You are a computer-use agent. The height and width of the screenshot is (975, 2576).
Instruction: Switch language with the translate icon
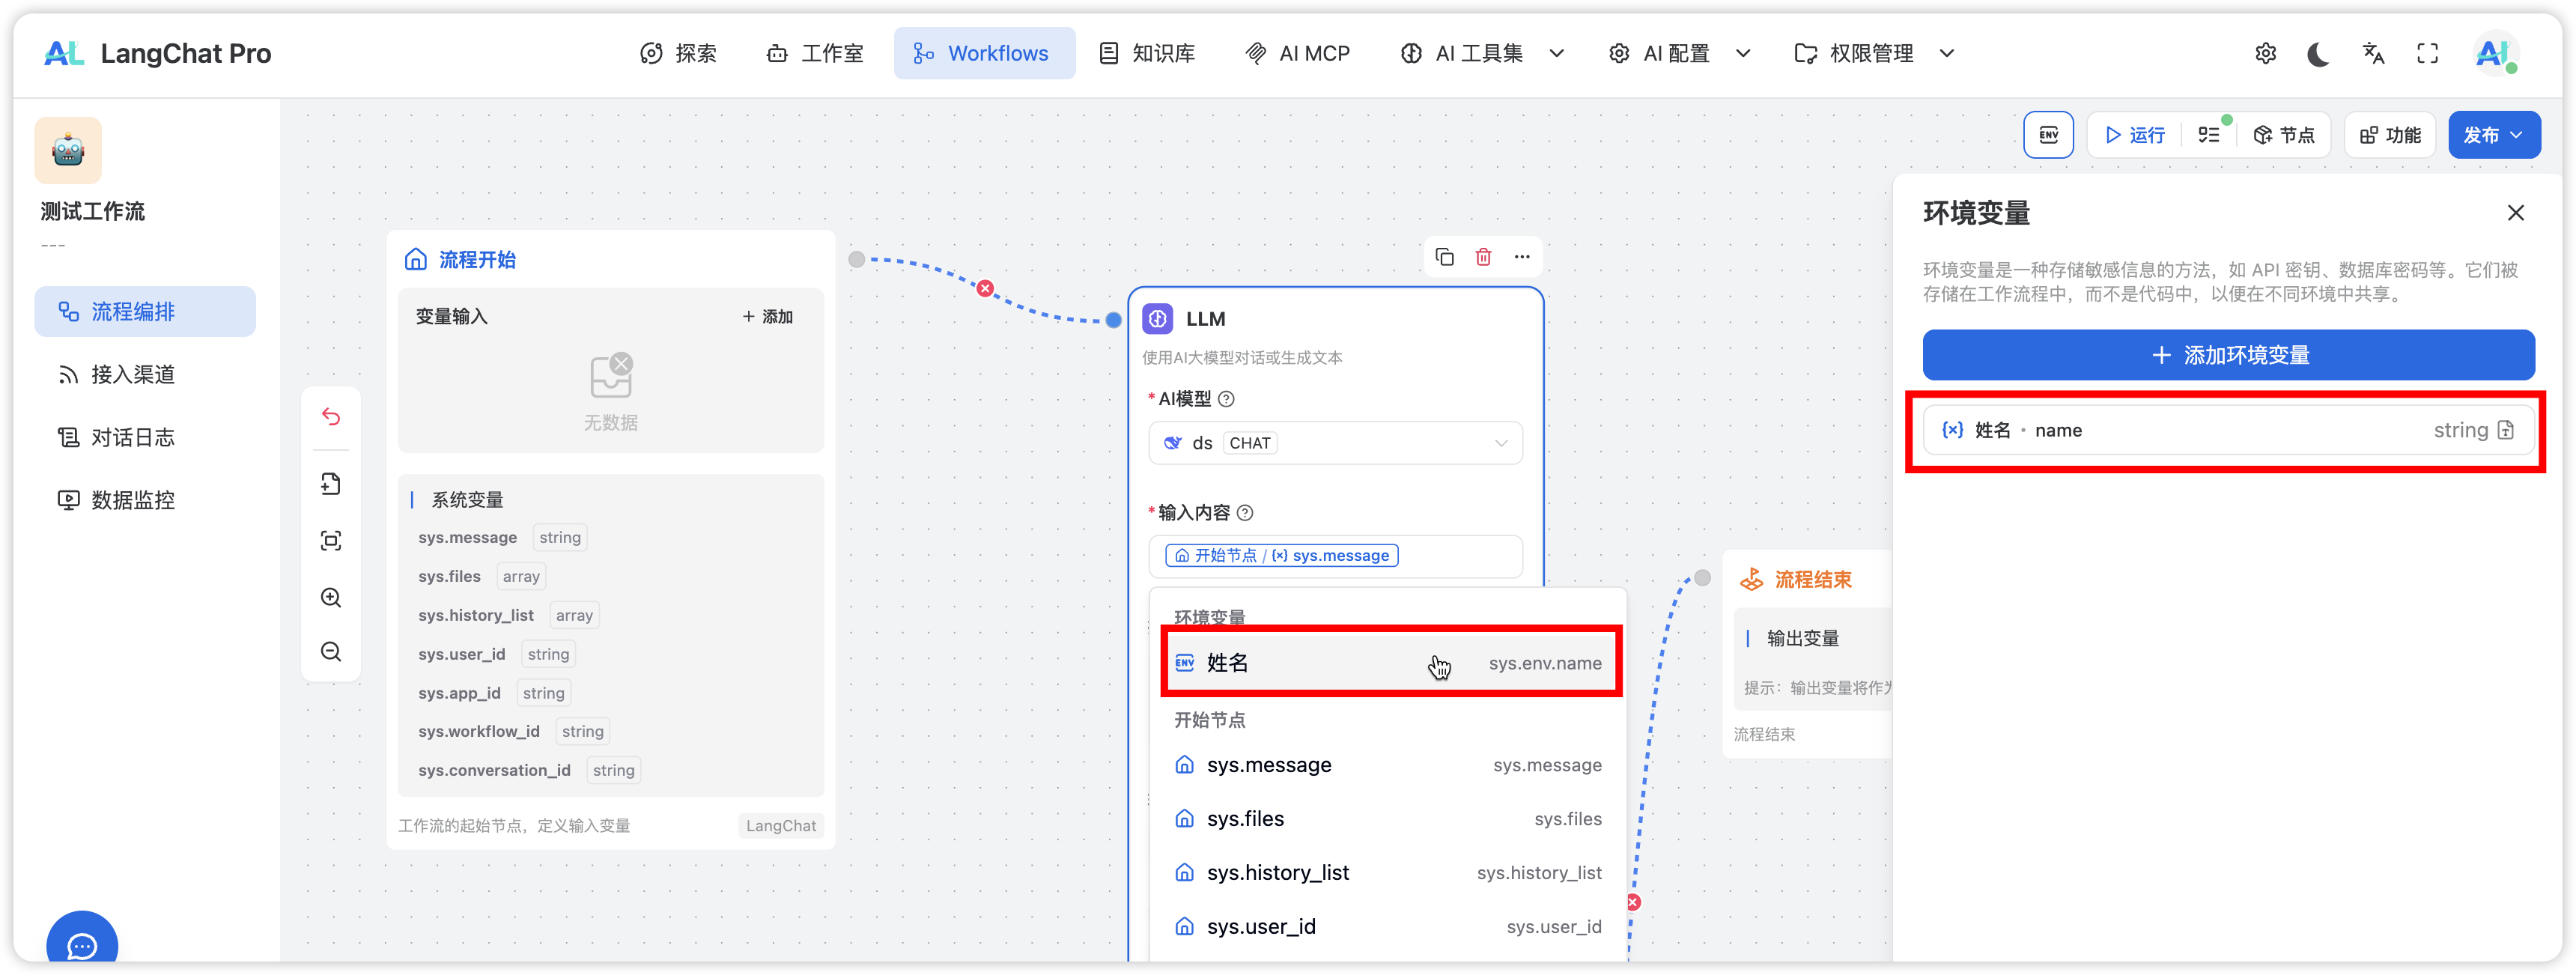(x=2373, y=54)
